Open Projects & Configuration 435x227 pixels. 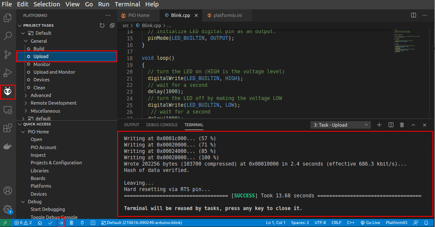56,163
